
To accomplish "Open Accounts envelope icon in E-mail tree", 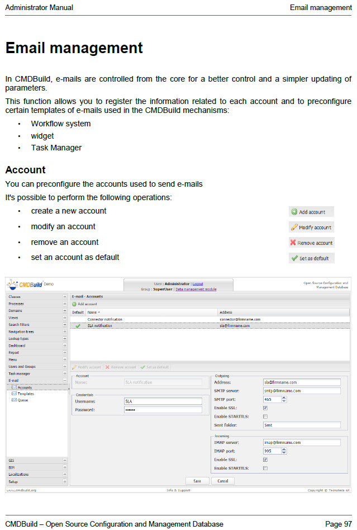I will click(x=14, y=387).
